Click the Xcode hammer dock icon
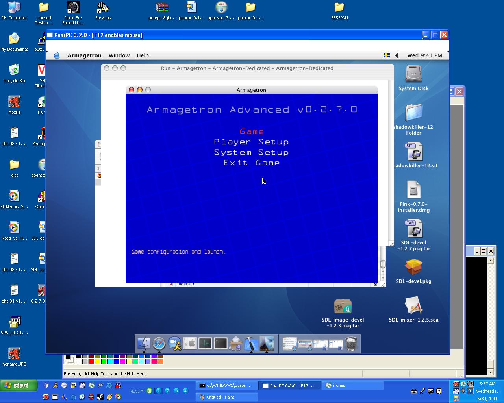504x403 pixels. pyautogui.click(x=251, y=344)
